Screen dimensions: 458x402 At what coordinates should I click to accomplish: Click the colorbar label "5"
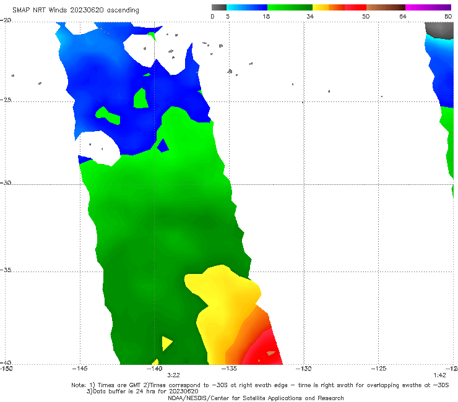[x=228, y=16]
